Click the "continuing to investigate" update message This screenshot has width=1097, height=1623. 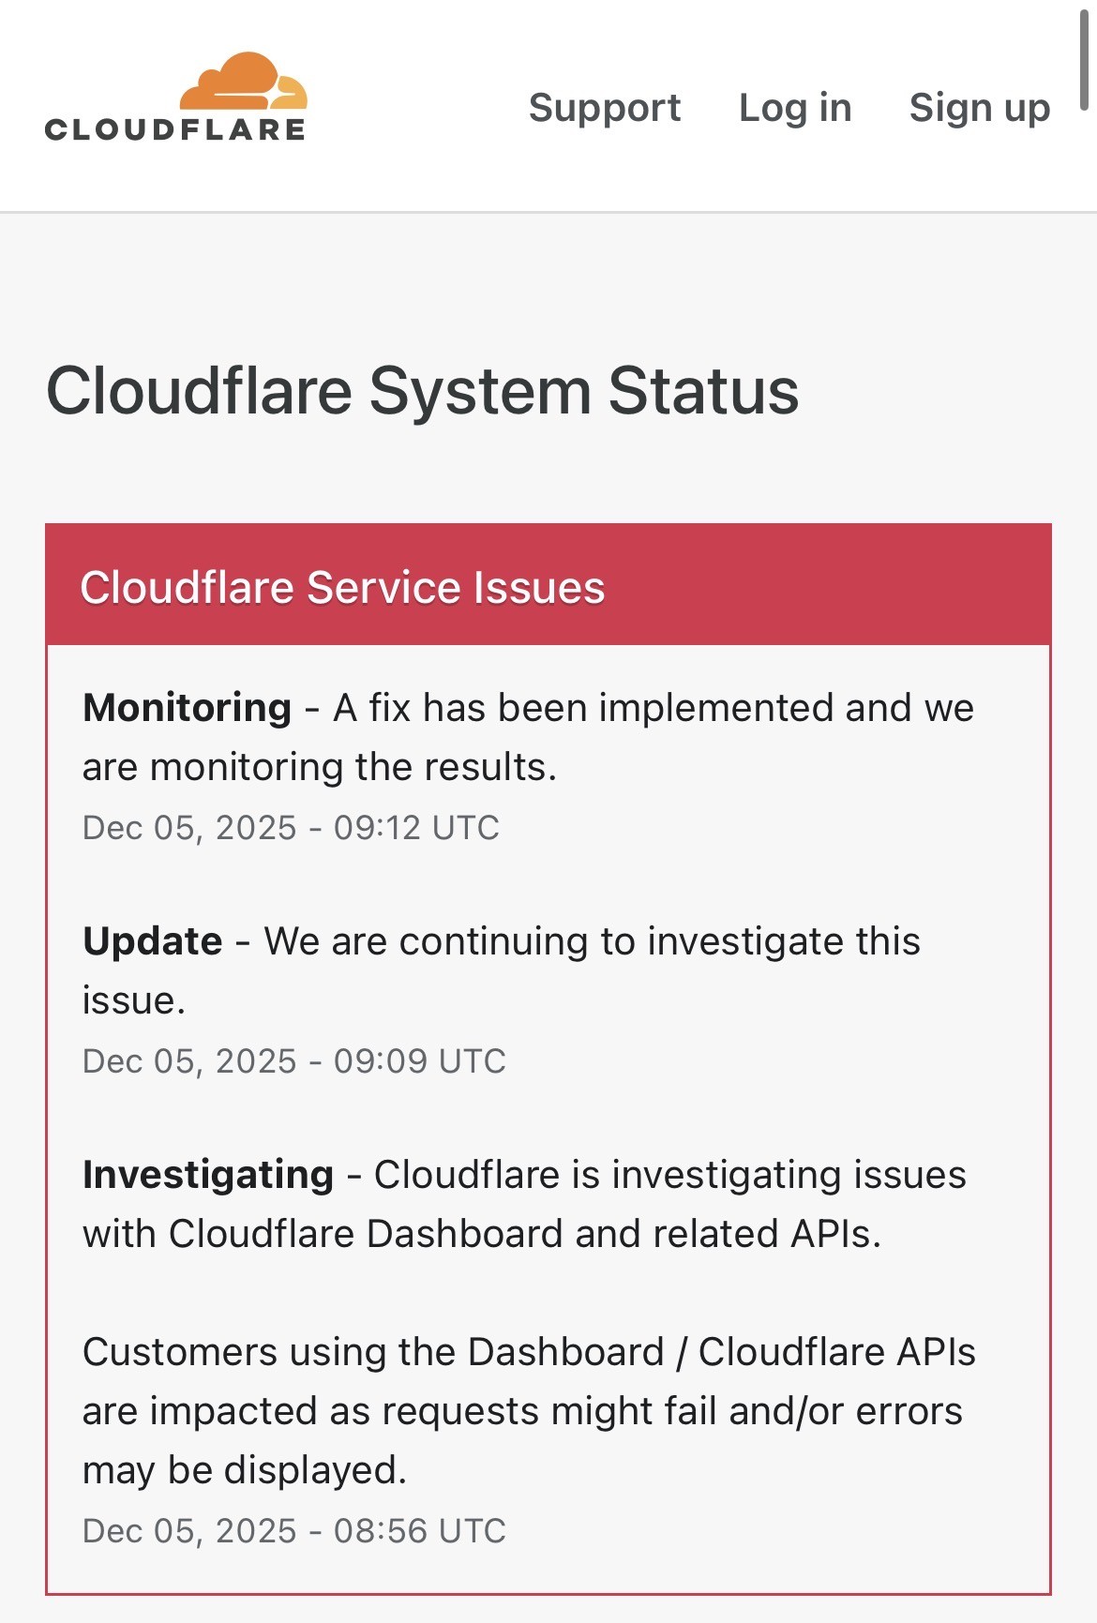coord(592,941)
